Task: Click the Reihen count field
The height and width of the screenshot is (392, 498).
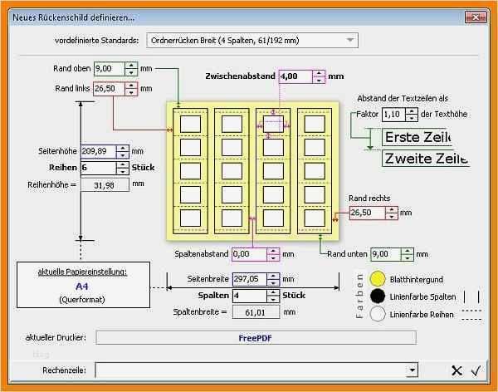Action: click(x=99, y=168)
